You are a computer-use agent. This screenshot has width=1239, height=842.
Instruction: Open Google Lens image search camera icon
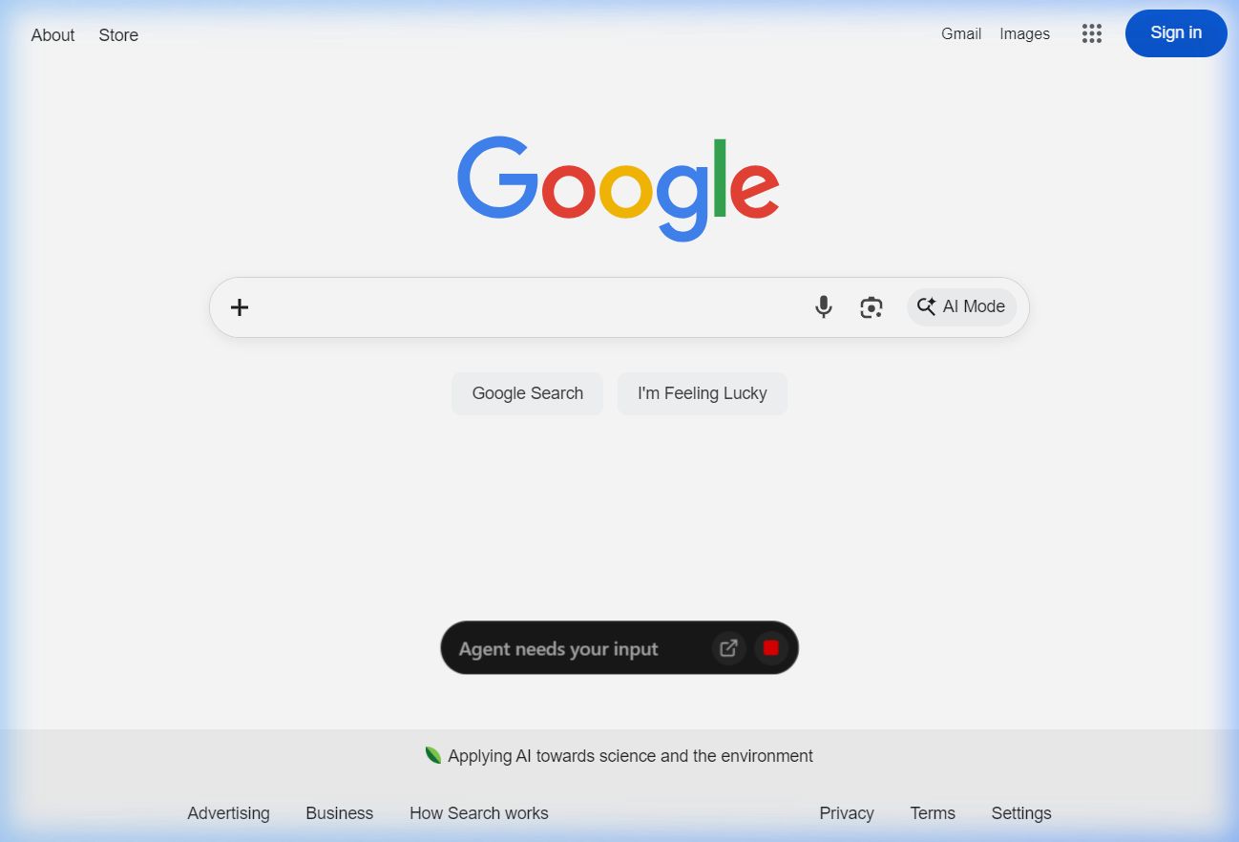(871, 306)
